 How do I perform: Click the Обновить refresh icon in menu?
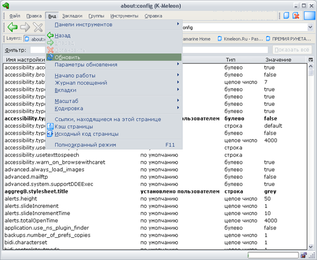pyautogui.click(x=50, y=57)
